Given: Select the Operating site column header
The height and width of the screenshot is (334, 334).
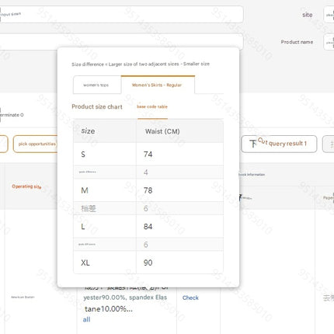Looking at the screenshot, I should (26, 186).
